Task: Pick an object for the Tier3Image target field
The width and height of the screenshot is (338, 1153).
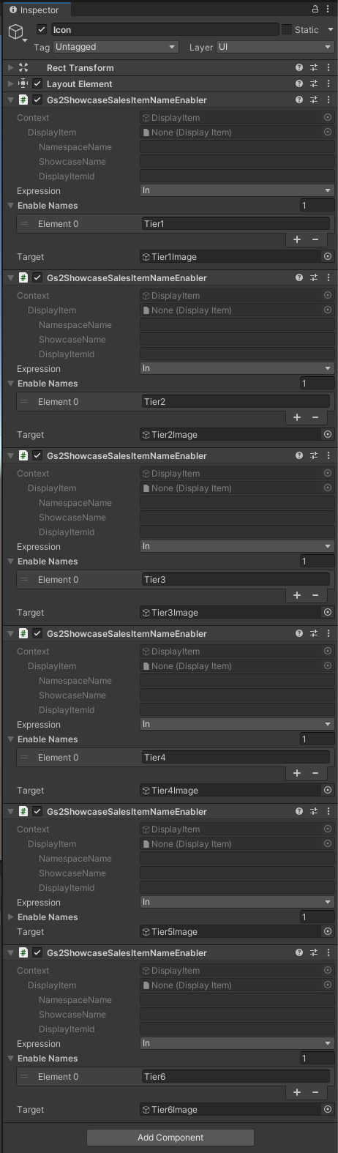Action: [x=327, y=612]
